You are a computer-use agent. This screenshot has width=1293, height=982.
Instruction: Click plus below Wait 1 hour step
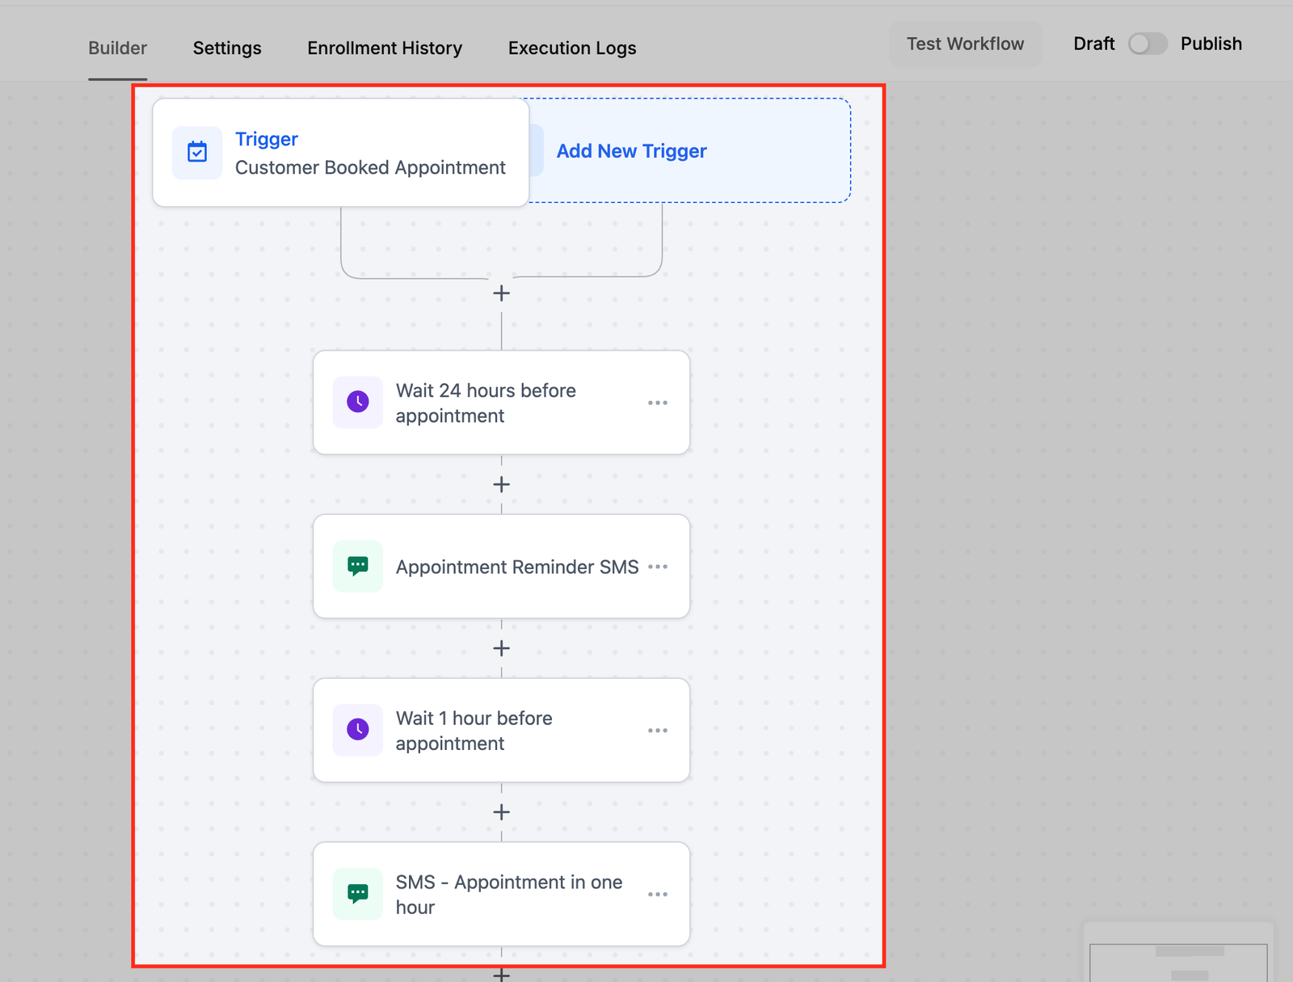coord(501,812)
